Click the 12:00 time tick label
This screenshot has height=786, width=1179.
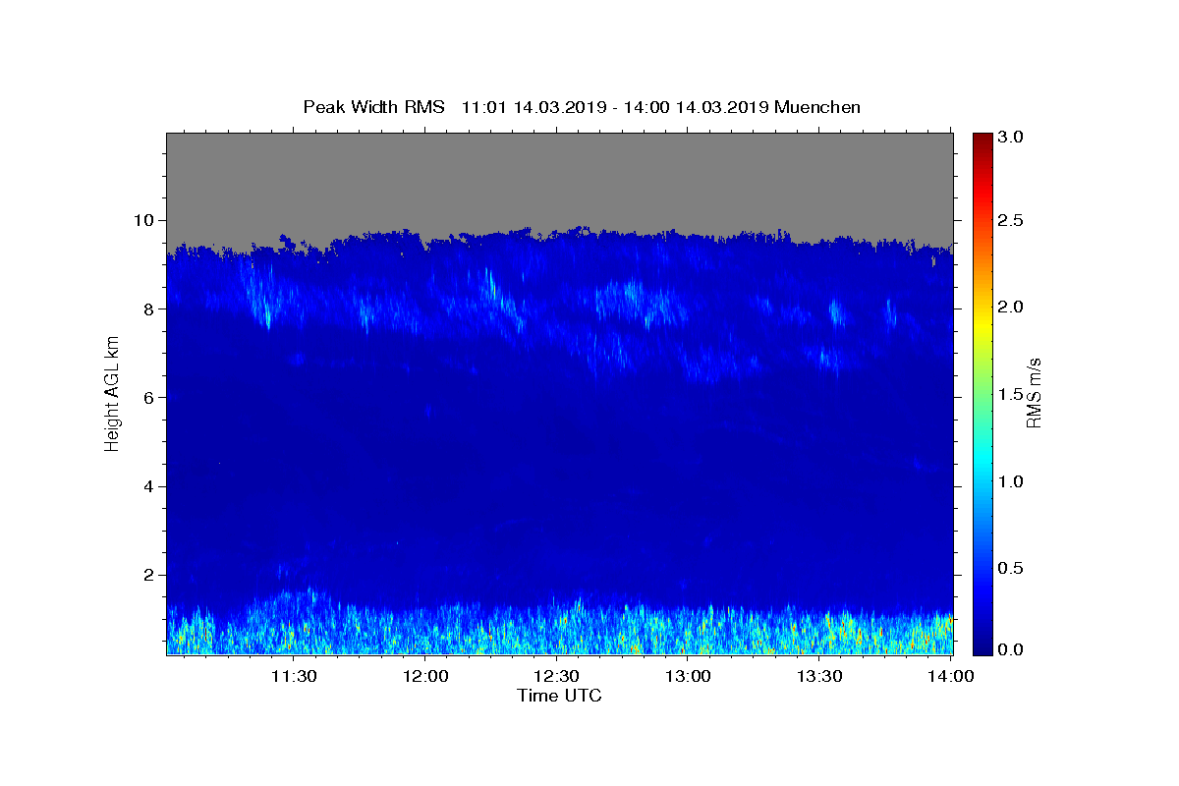(426, 676)
